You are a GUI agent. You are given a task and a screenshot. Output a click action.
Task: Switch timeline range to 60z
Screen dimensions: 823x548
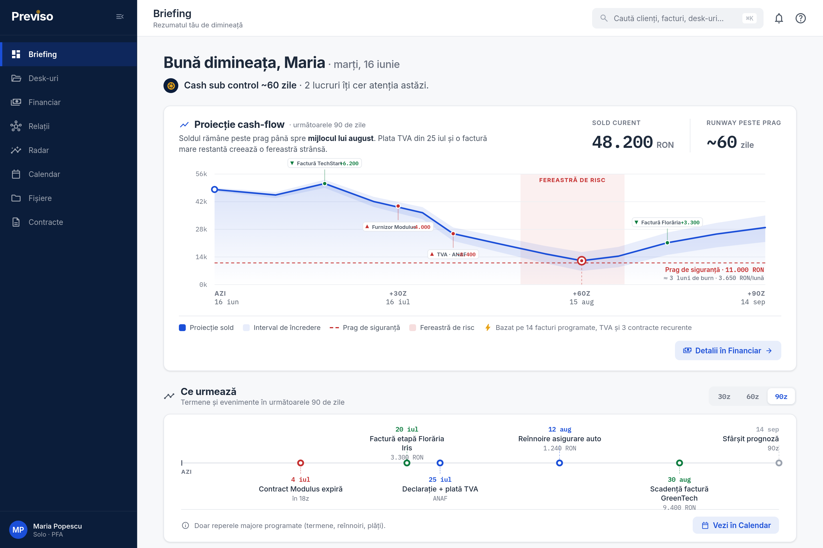tap(752, 397)
